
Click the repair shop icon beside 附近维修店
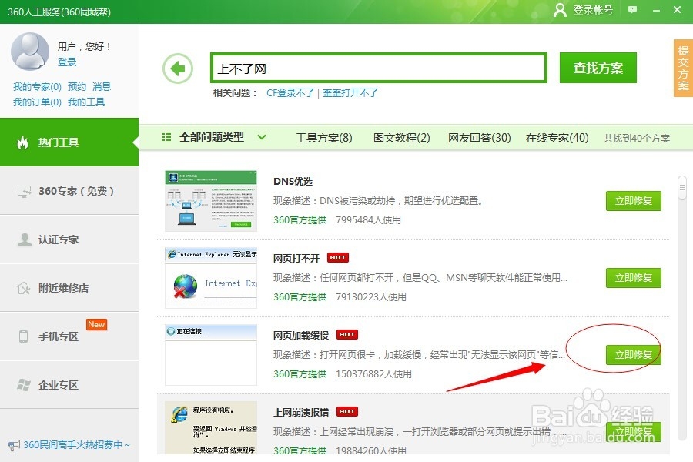pos(23,288)
